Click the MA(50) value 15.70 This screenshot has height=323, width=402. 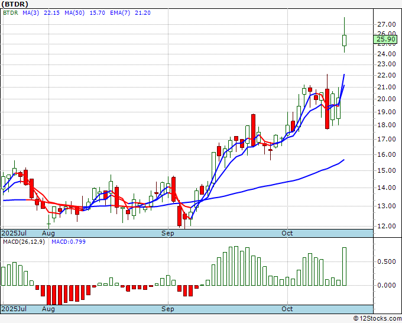[97, 13]
